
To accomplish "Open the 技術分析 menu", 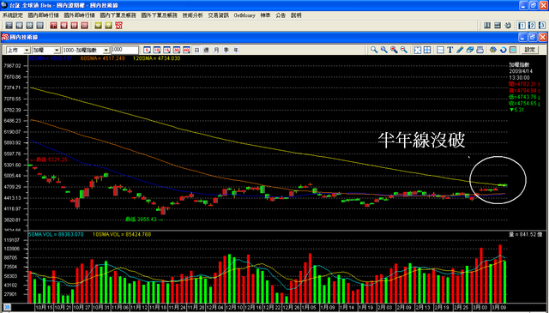I will [192, 15].
